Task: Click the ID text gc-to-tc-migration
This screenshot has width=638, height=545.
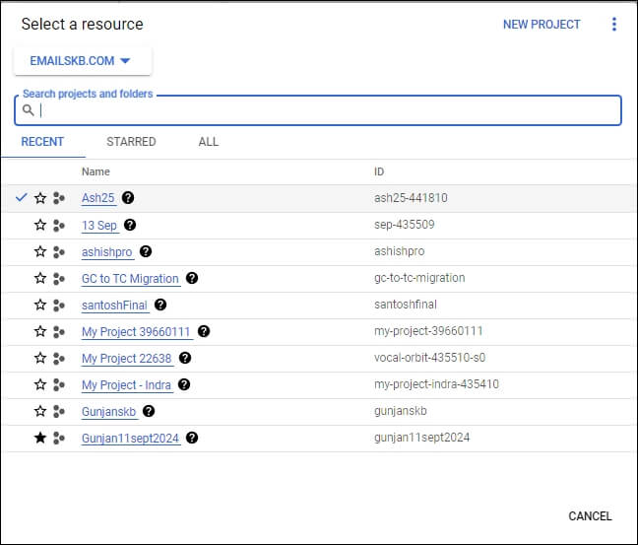Action: [x=419, y=278]
